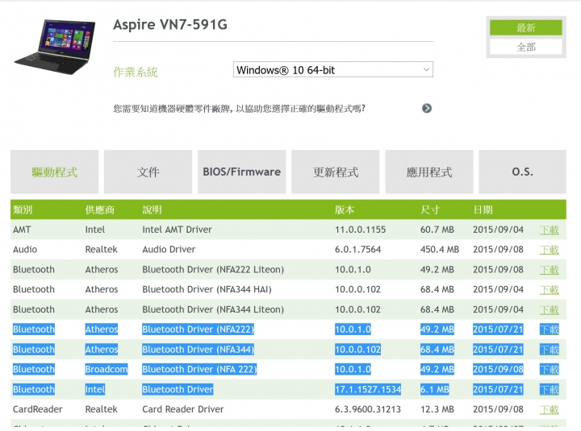Image resolution: width=581 pixels, height=431 pixels.
Task: Click the 供應商 column header
Action: tap(100, 209)
